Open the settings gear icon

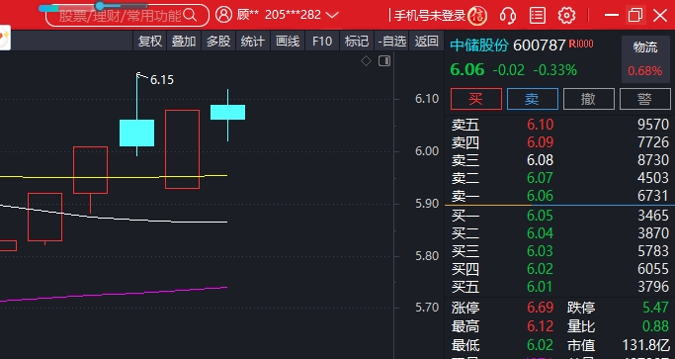pyautogui.click(x=566, y=16)
